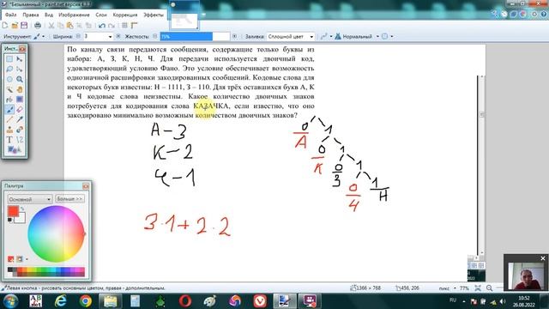Open the Эффекты menu
Image resolution: width=549 pixels, height=309 pixels.
(x=154, y=15)
